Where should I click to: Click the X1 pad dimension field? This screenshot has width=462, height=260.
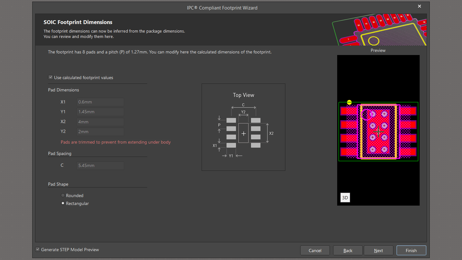pyautogui.click(x=100, y=102)
